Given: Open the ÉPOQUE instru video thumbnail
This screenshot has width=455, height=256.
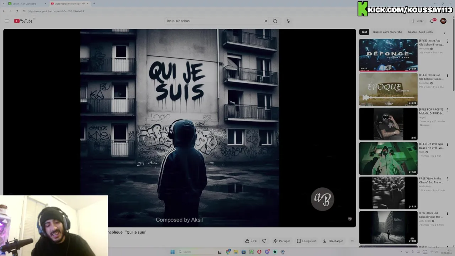Looking at the screenshot, I should pos(388,90).
